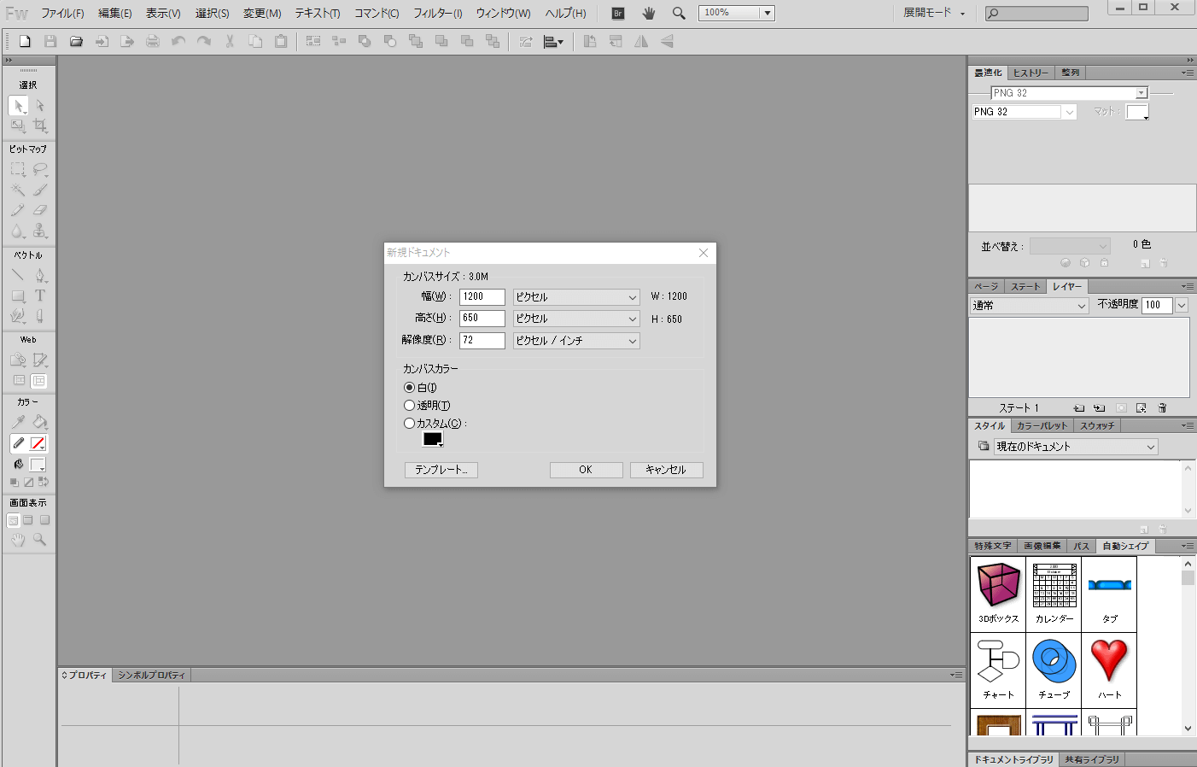
Task: Select the Paint Bucket tool
Action: (40, 422)
